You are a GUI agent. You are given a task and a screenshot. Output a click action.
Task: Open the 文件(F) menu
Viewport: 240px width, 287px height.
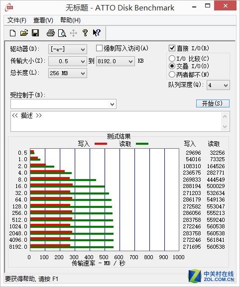pos(17,20)
